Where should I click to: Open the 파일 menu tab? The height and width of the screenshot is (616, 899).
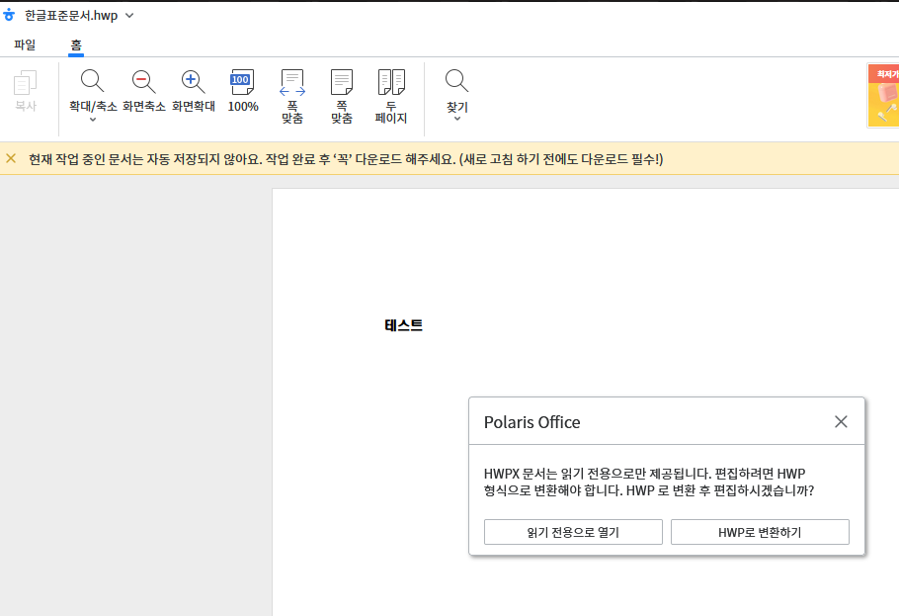(25, 44)
